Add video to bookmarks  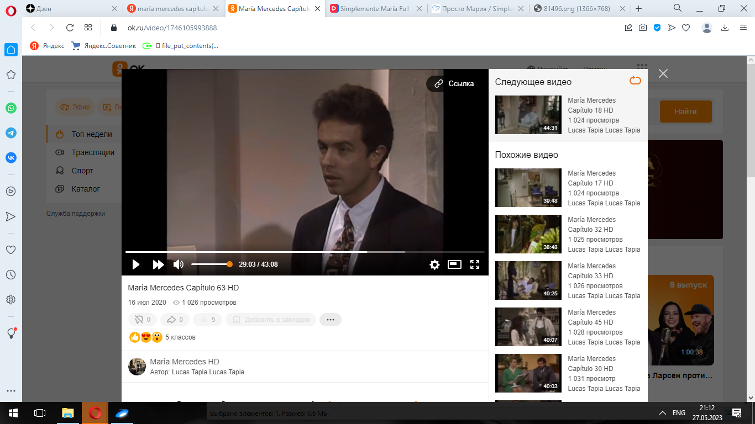(x=271, y=320)
